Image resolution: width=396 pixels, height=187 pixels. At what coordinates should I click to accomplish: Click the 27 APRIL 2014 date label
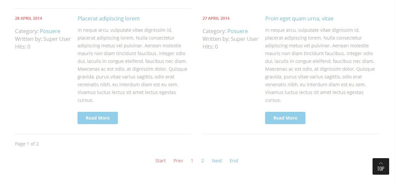[216, 18]
